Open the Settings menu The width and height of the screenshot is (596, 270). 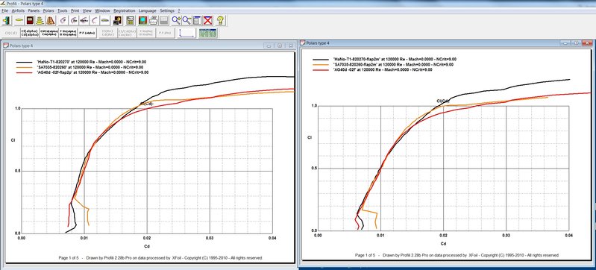(x=167, y=10)
